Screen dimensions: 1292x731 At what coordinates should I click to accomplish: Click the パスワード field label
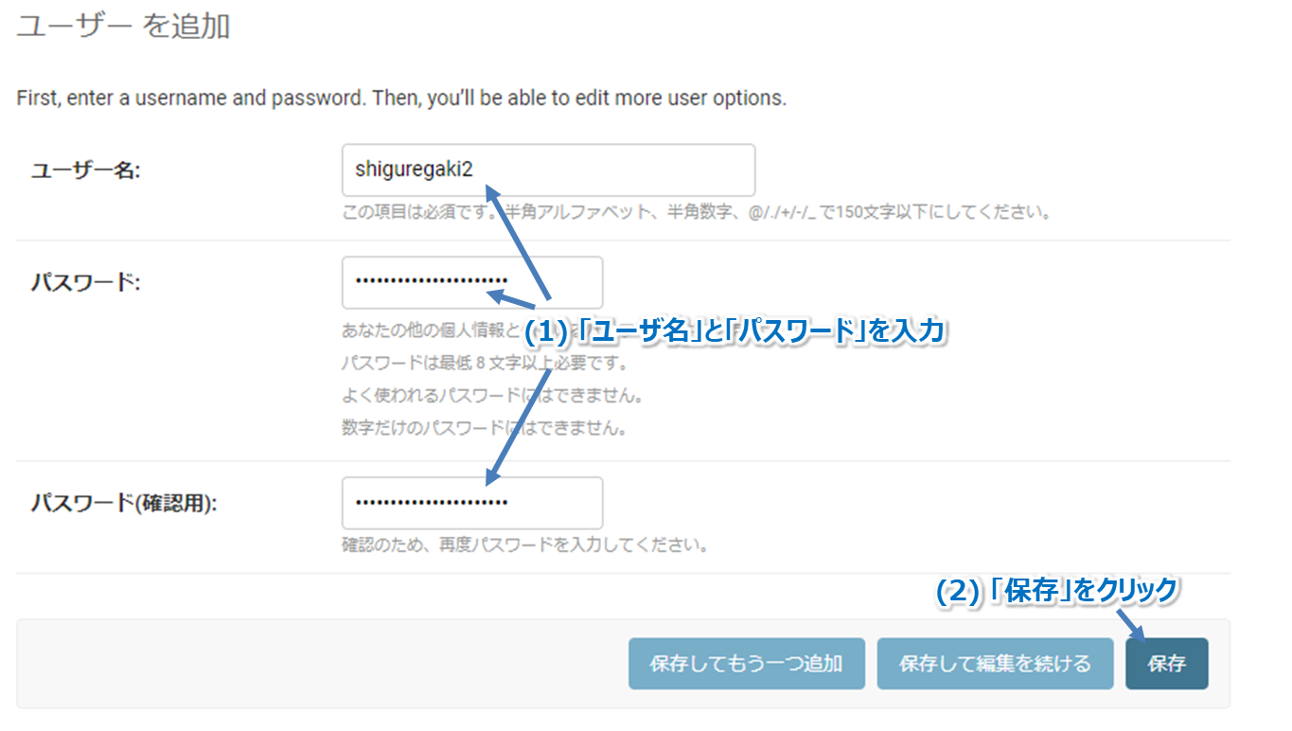[85, 282]
